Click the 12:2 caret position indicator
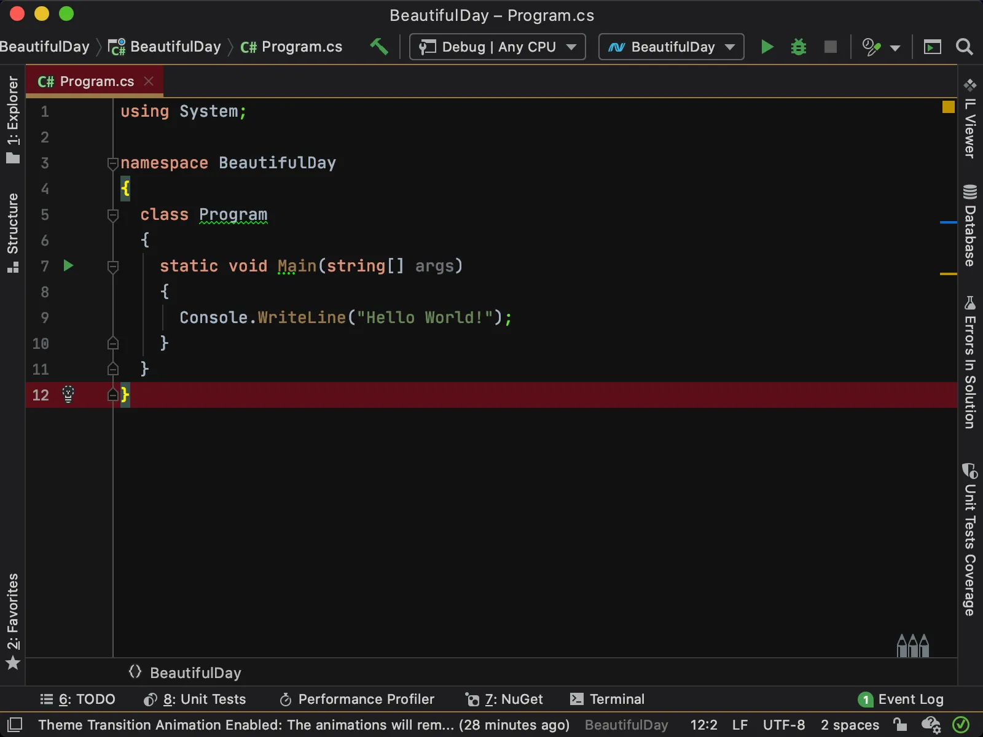The width and height of the screenshot is (983, 737). [x=703, y=725]
